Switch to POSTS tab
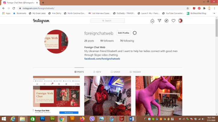Image resolution: width=218 pixels, height=122 pixels. coord(79,72)
